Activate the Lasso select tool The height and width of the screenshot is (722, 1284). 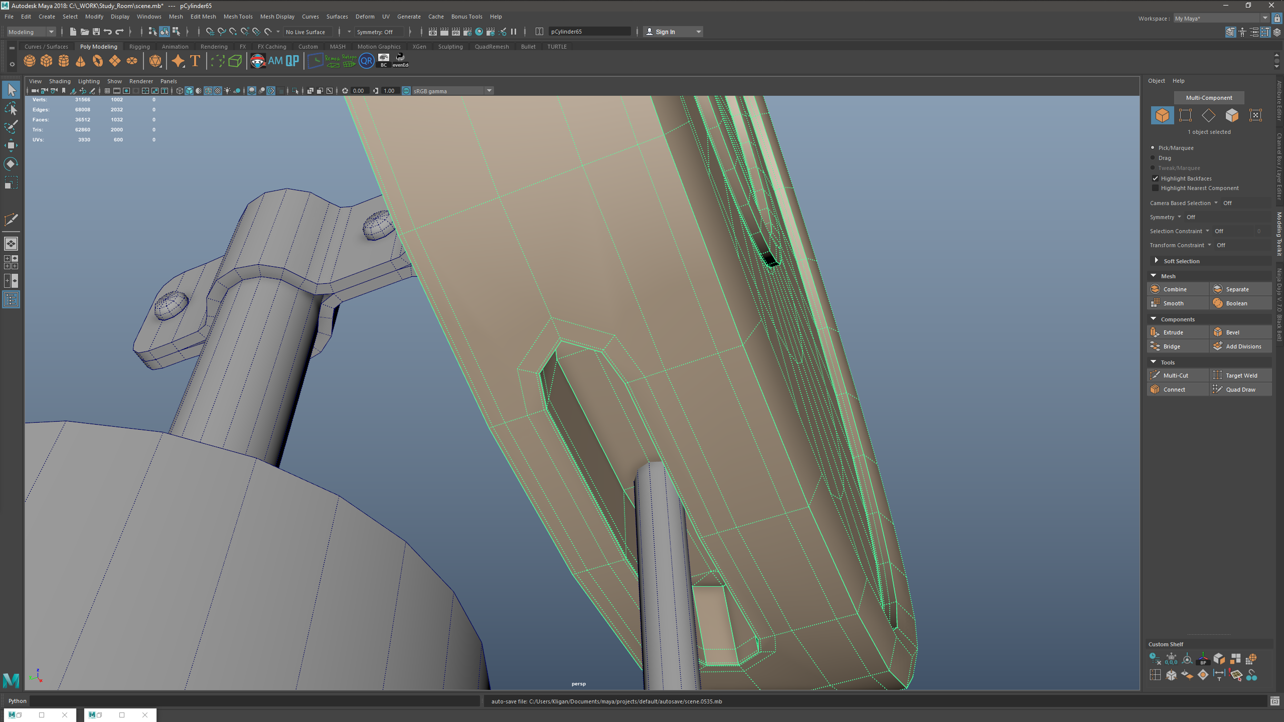coord(11,108)
